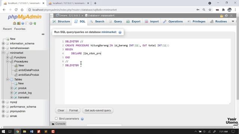The width and height of the screenshot is (239, 134).
Task: Open ambilSatuProduk procedure
Action: tap(29, 75)
